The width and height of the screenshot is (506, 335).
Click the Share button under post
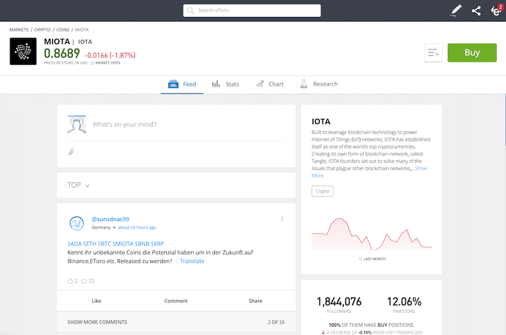coord(256,301)
